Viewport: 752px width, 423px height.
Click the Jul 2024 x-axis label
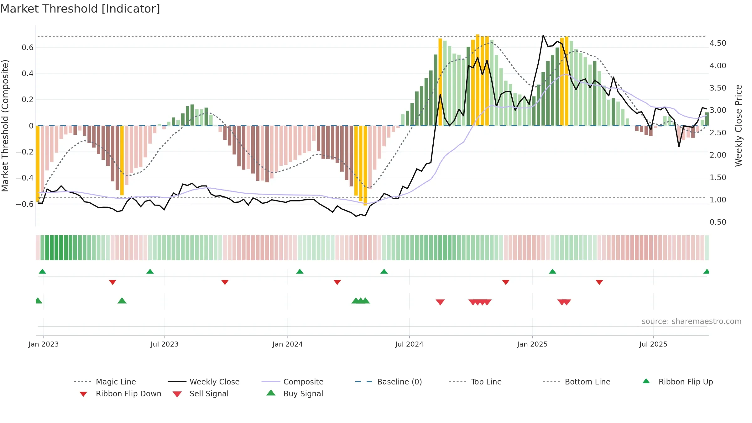(409, 344)
